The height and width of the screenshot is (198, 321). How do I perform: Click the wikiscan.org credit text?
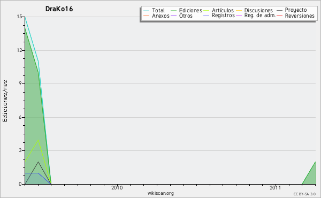(x=160, y=193)
